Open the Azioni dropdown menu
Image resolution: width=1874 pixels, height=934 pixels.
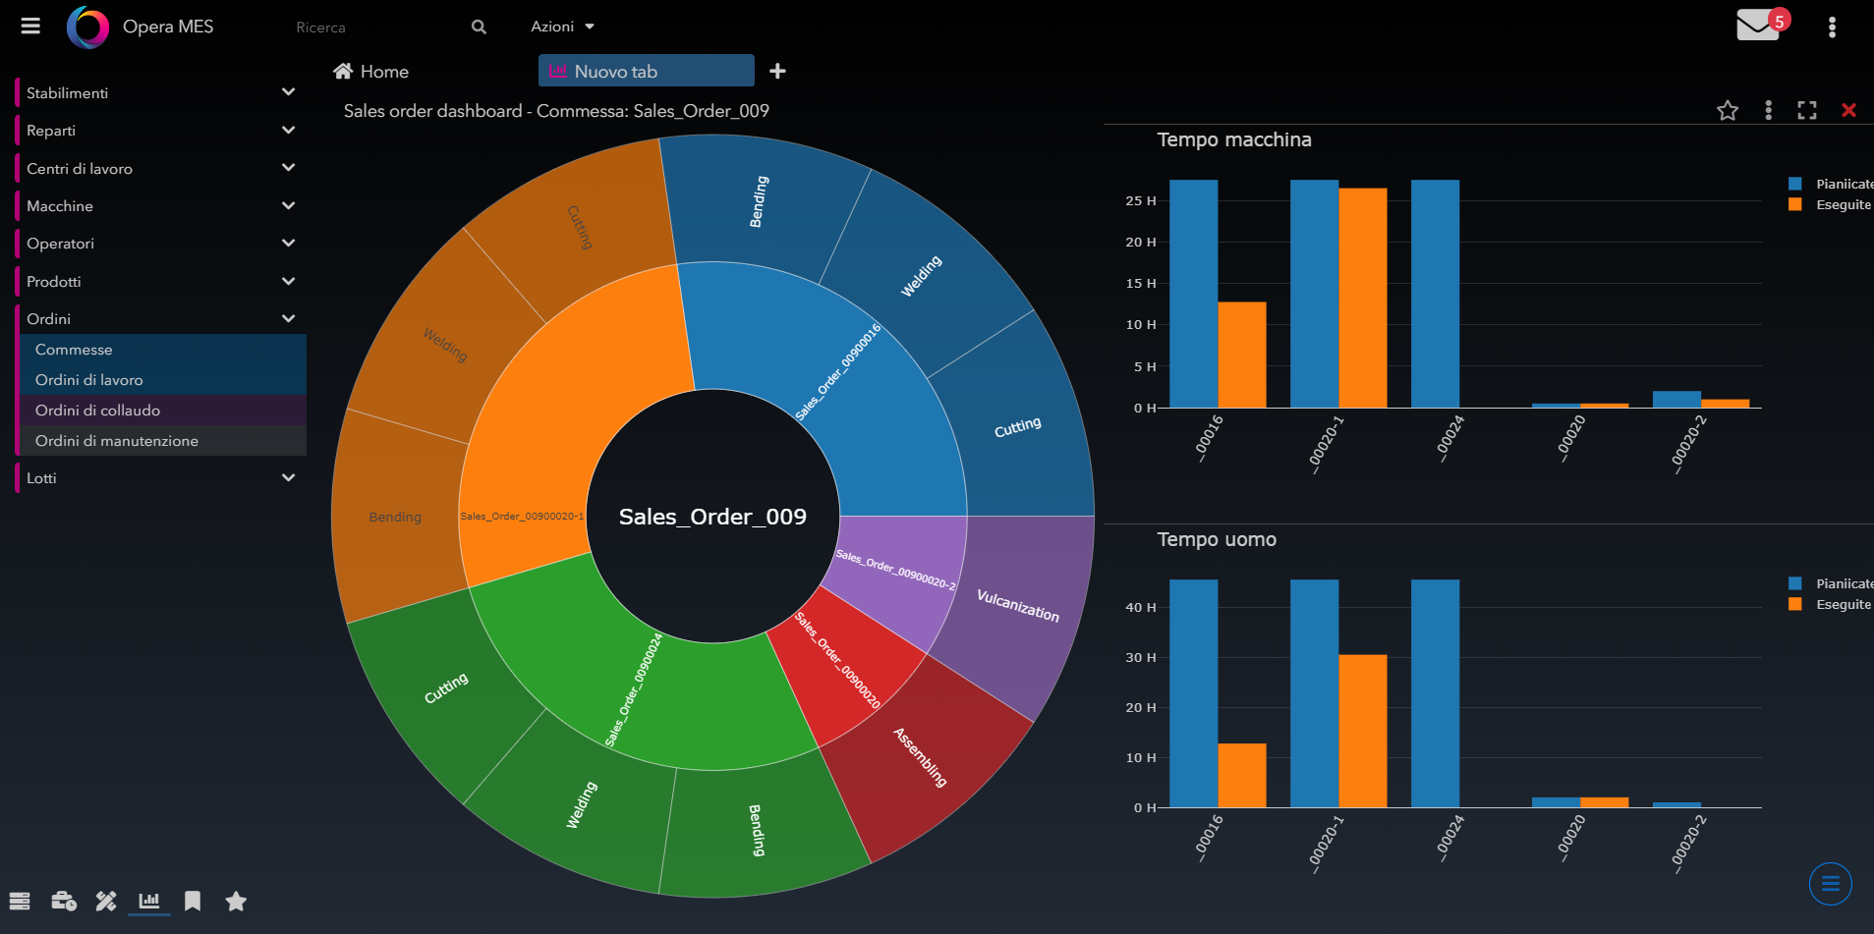tap(562, 27)
